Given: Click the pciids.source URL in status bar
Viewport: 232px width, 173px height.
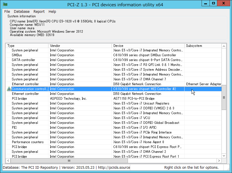Looking at the screenshot, I should click(114, 167).
